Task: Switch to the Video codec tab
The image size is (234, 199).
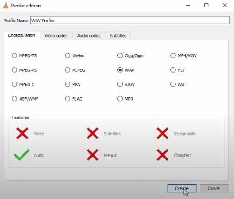Action: point(56,36)
